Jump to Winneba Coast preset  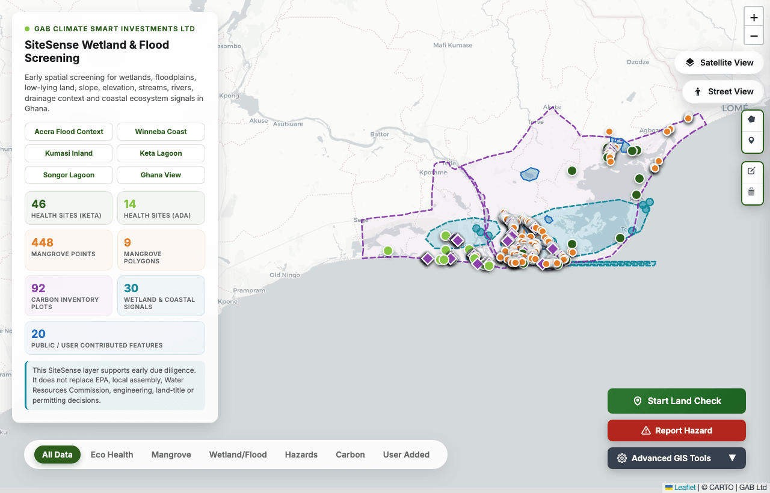click(x=161, y=132)
